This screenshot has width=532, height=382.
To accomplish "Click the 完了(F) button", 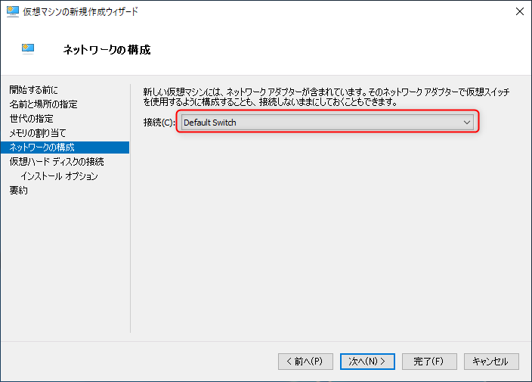I will [x=429, y=362].
